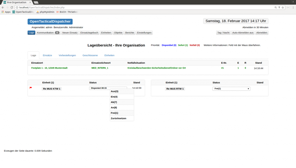This screenshot has height=168, width=296.
Task: Open the Kommunikation section
Action: [x=48, y=33]
